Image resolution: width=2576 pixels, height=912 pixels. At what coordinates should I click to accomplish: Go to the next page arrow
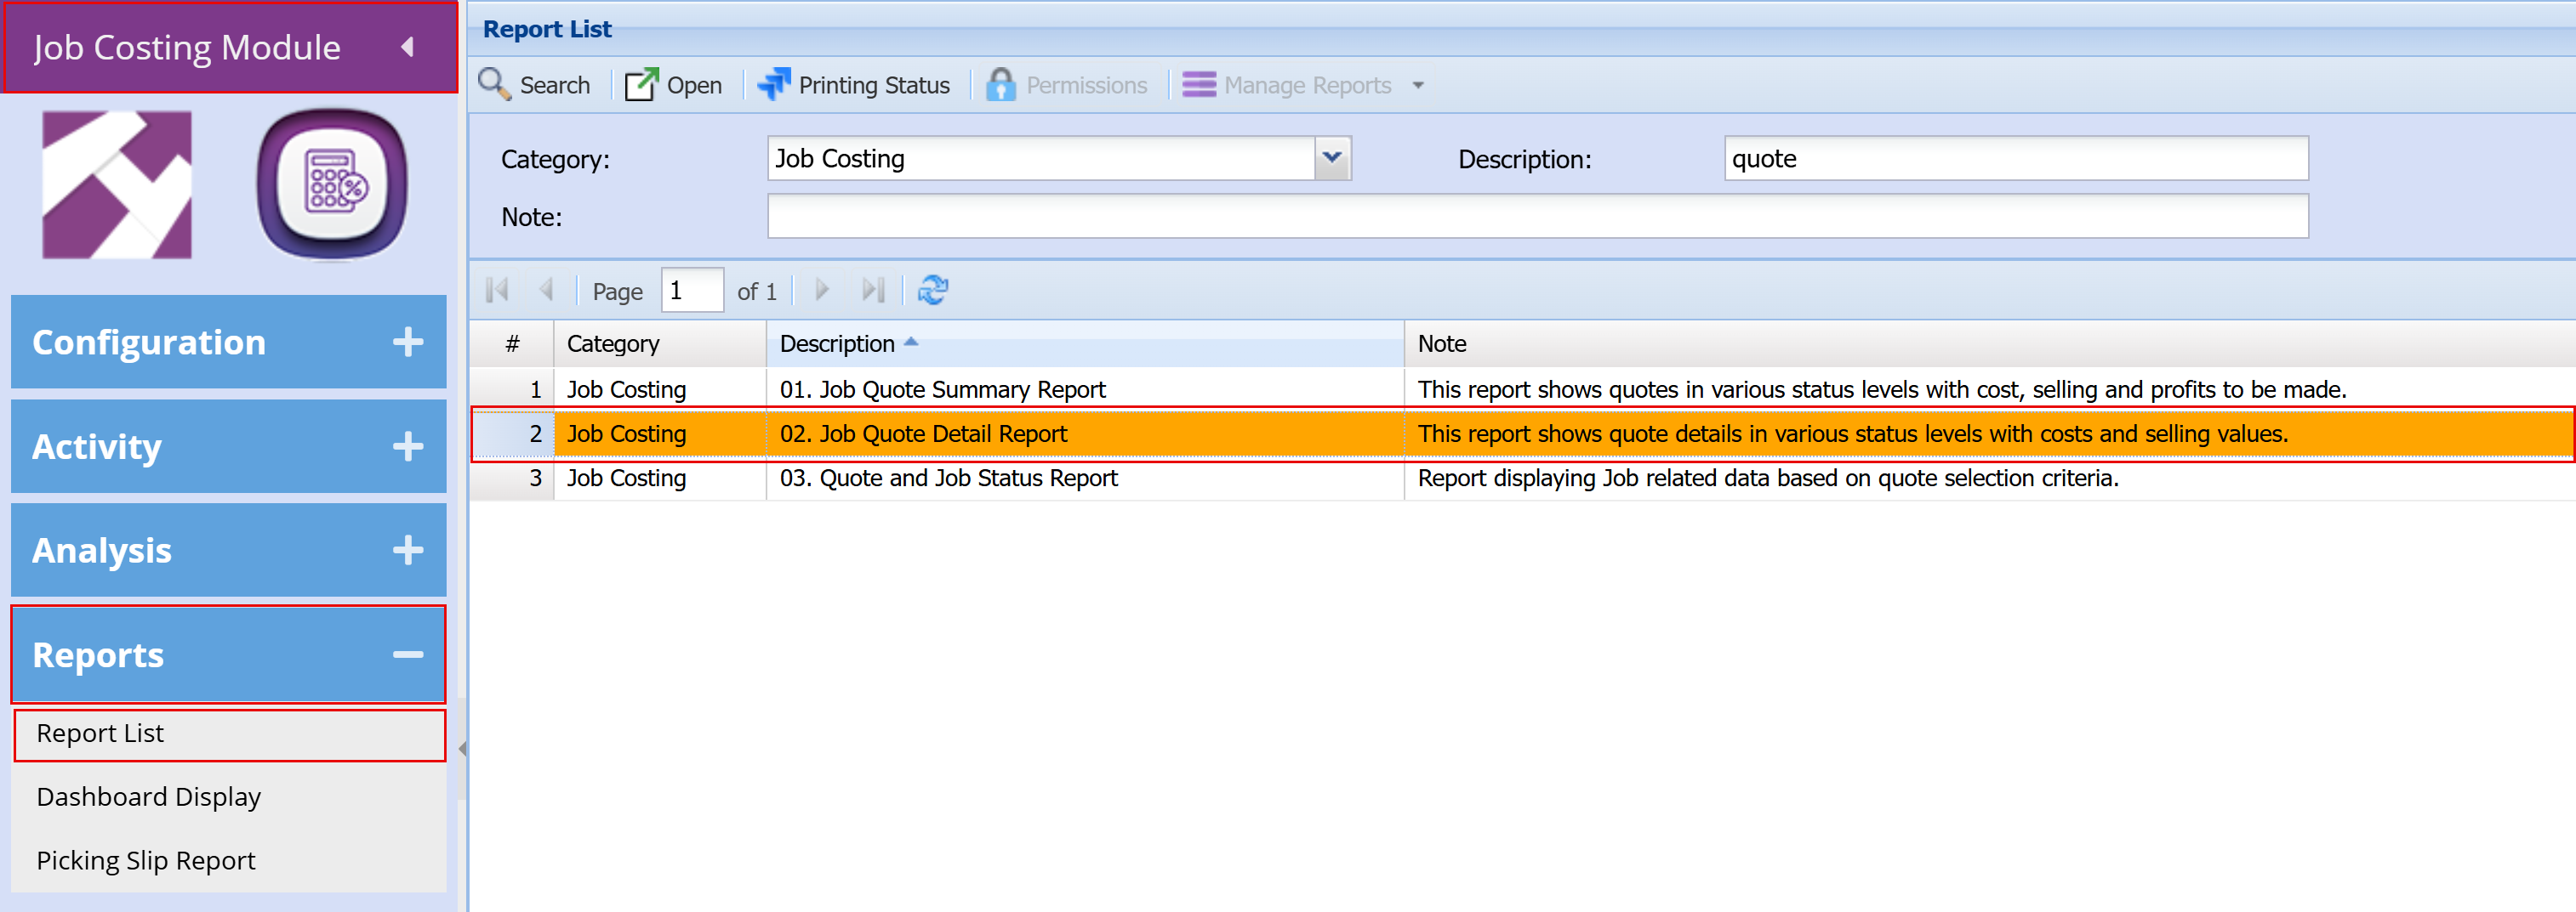tap(822, 290)
